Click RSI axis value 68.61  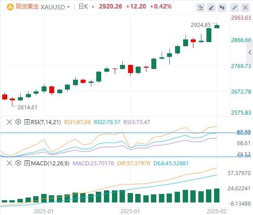pos(244,143)
